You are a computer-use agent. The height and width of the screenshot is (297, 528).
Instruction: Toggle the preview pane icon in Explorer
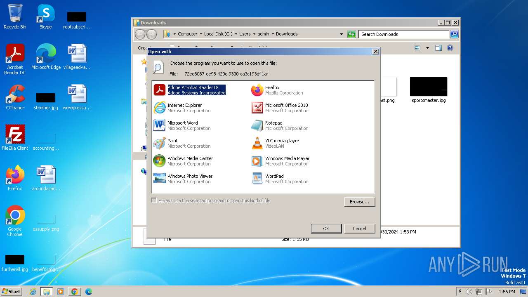[438, 48]
